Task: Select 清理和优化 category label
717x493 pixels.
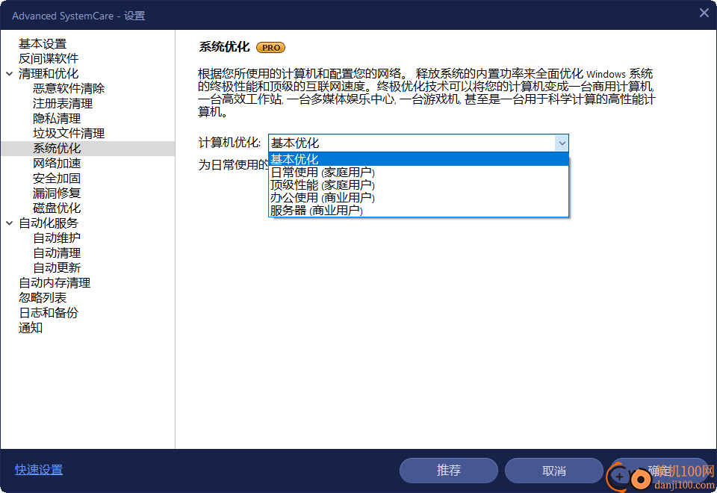Action: (x=49, y=74)
